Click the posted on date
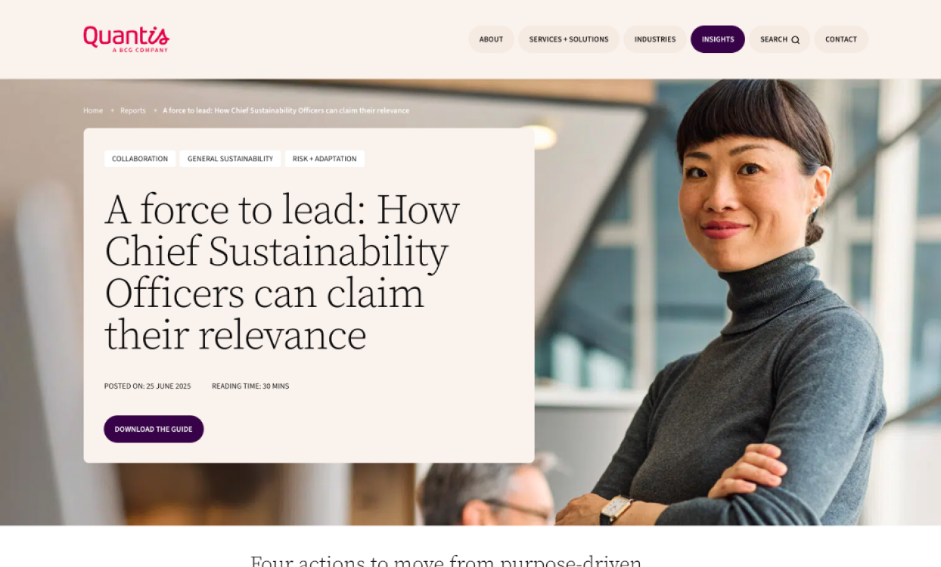 tap(148, 386)
